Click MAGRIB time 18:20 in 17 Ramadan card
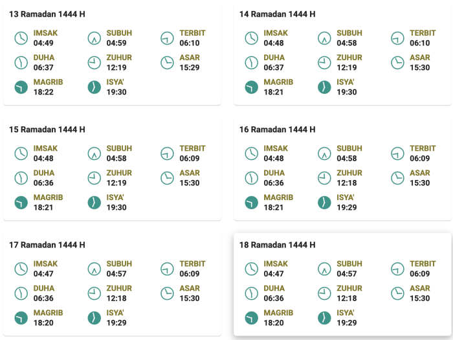This screenshot has width=453, height=340. 44,323
